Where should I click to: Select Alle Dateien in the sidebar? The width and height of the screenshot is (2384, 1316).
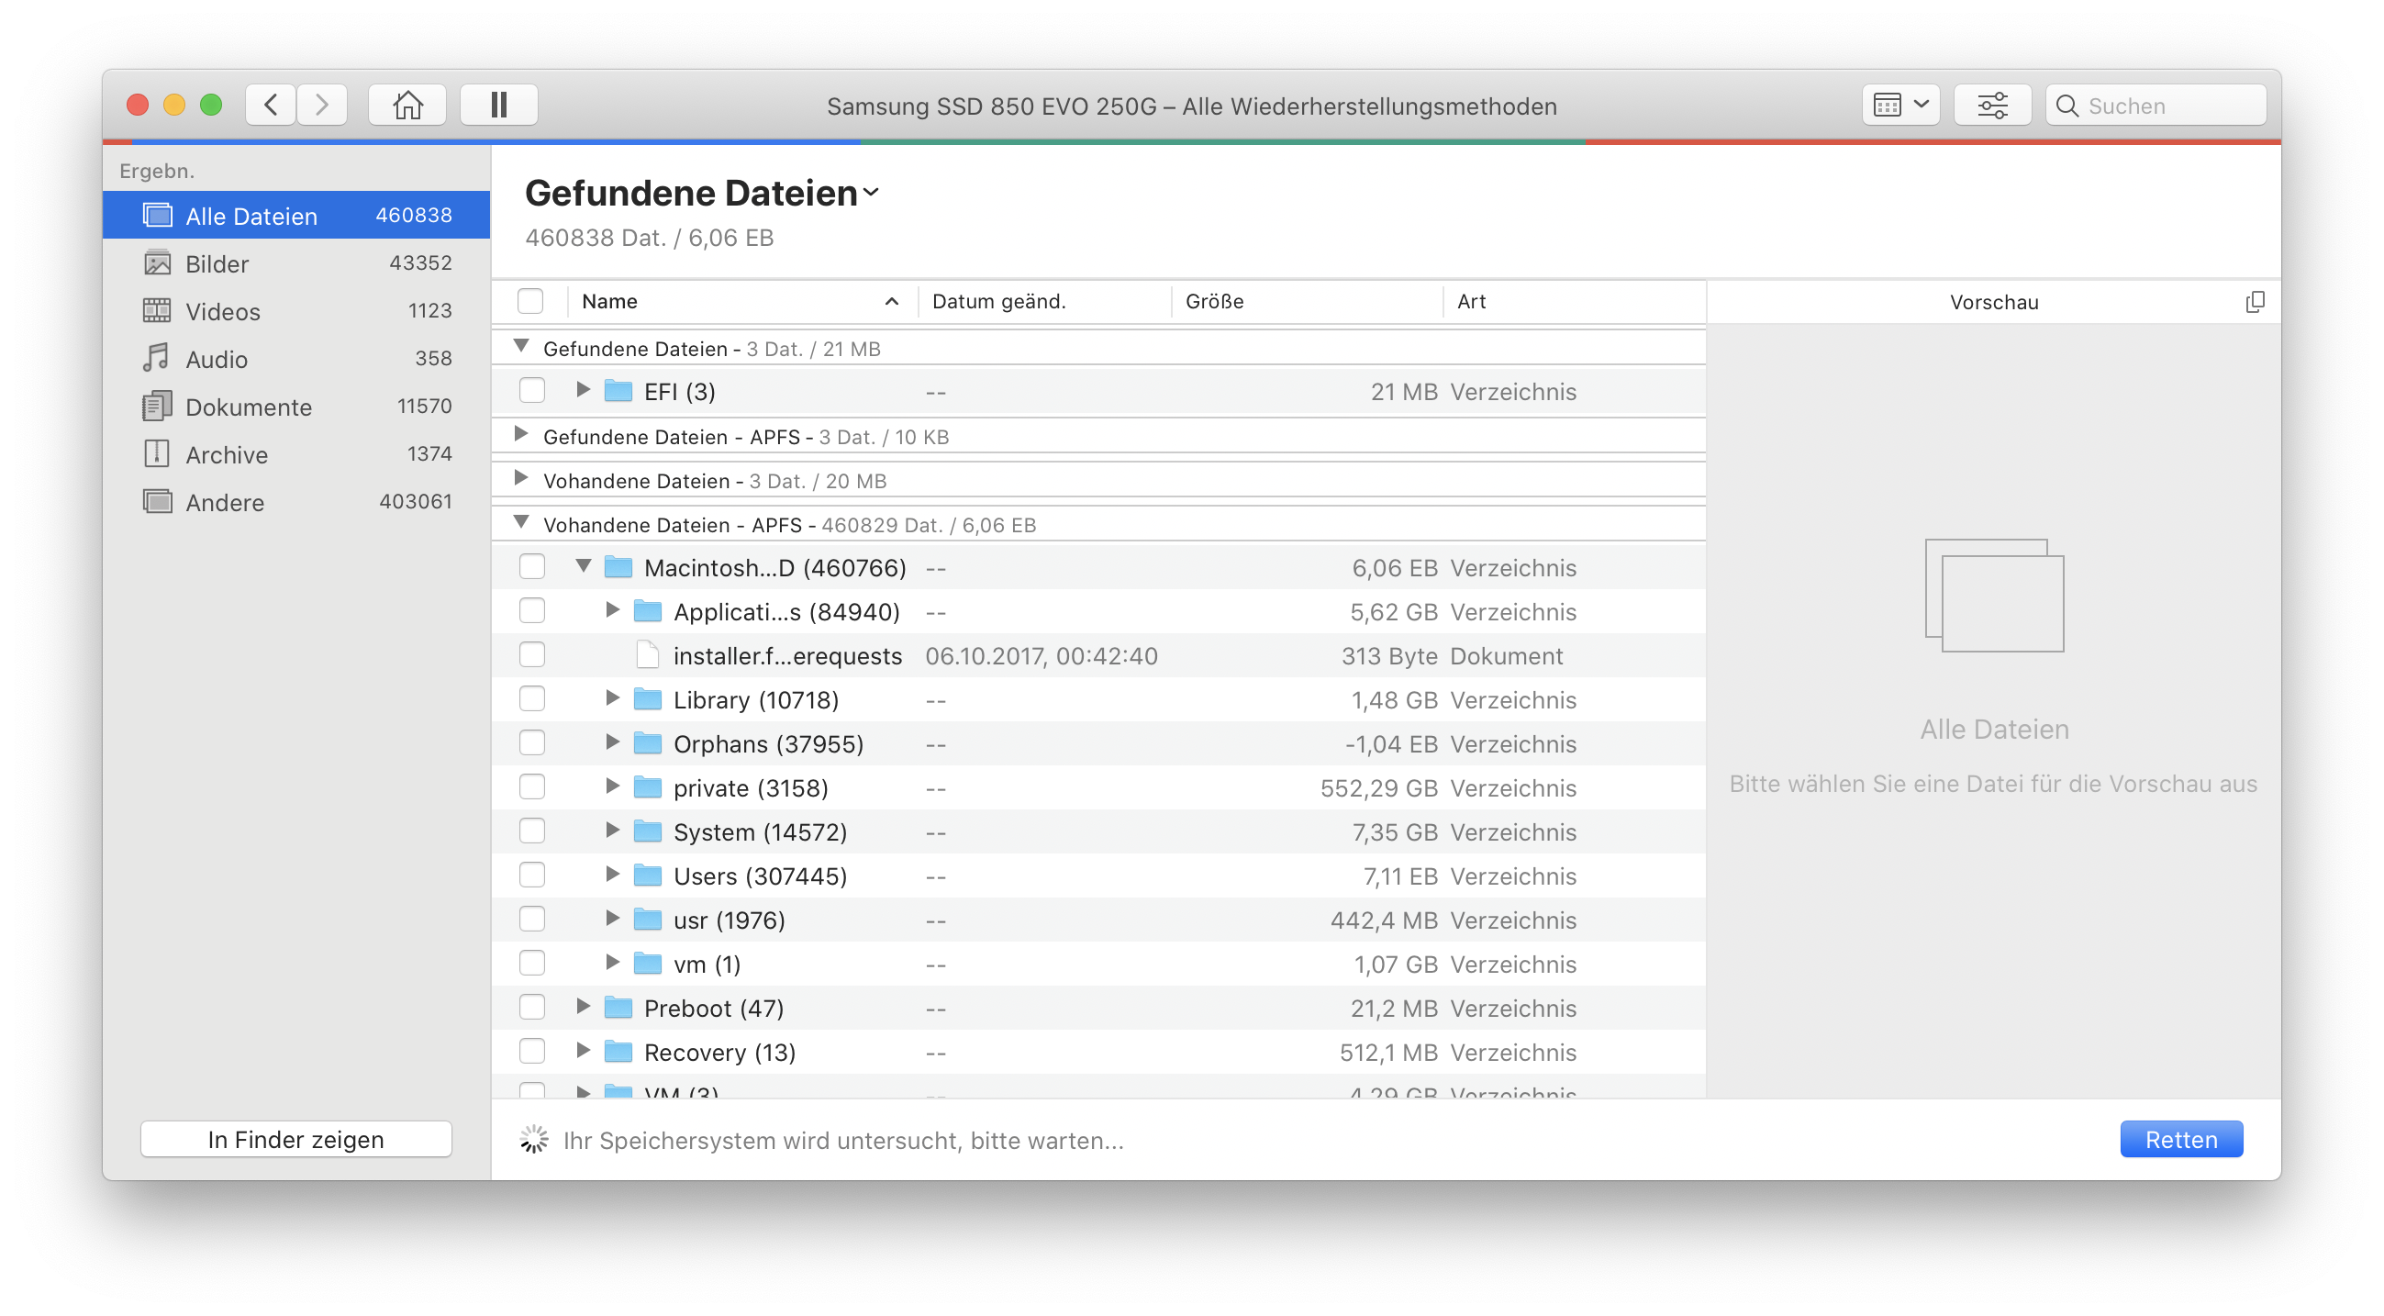pos(296,216)
